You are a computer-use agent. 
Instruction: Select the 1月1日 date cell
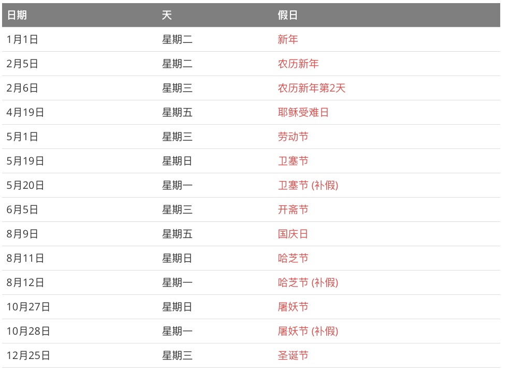click(22, 39)
